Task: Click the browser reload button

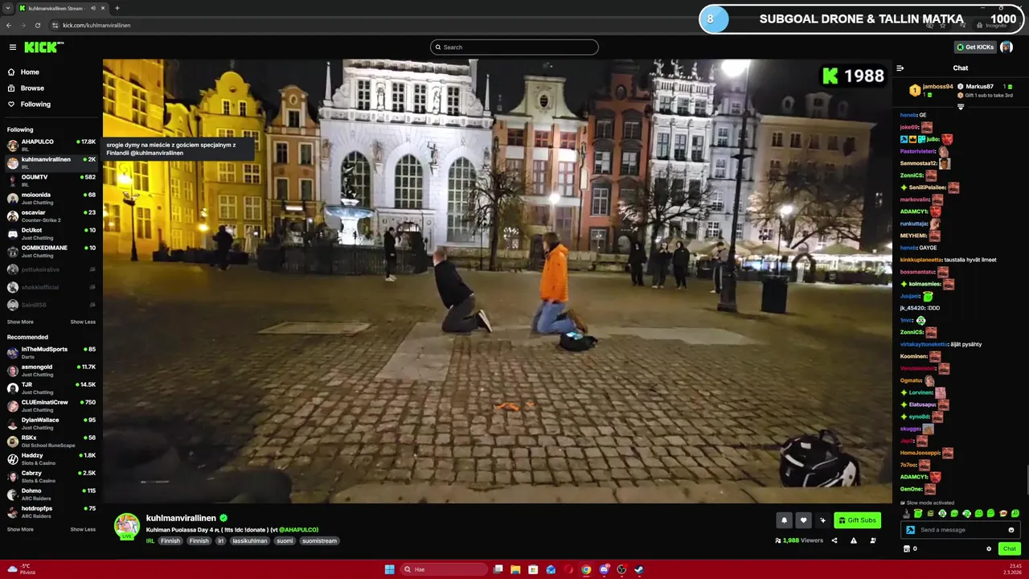Action: pos(38,25)
